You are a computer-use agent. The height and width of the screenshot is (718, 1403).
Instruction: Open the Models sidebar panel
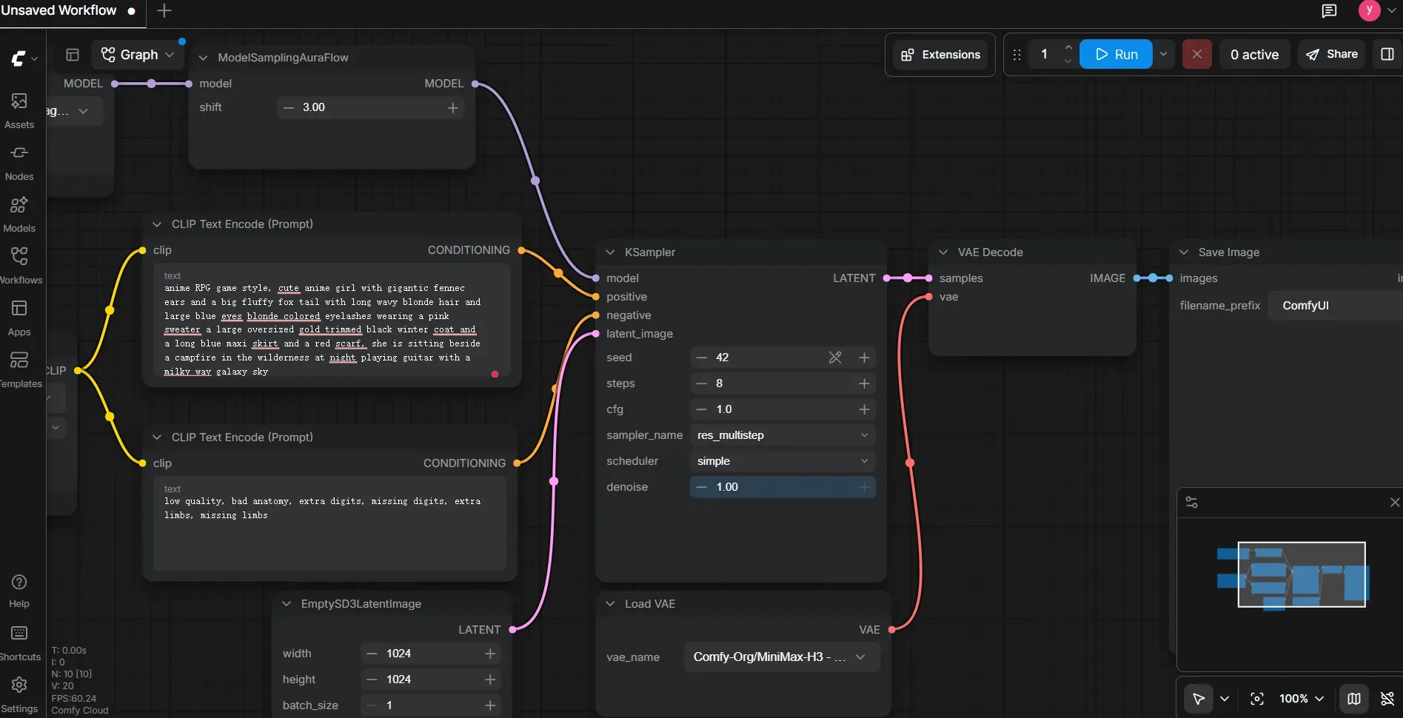coord(19,214)
